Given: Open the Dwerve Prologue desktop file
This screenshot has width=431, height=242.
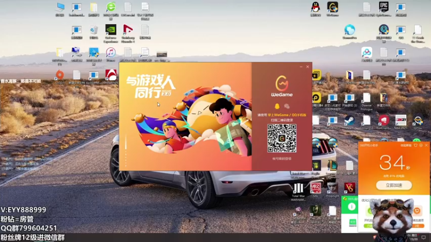Looking at the screenshot, I should [367, 102].
